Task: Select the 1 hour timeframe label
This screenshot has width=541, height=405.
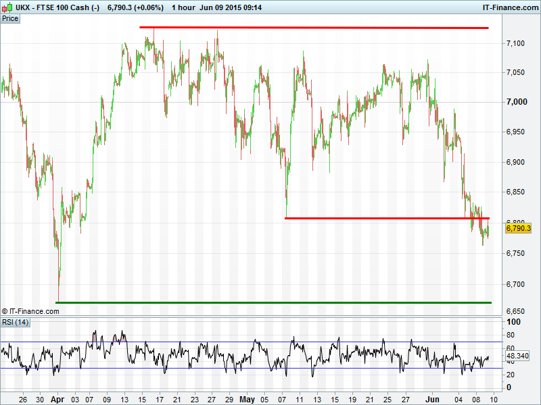Action: point(183,7)
